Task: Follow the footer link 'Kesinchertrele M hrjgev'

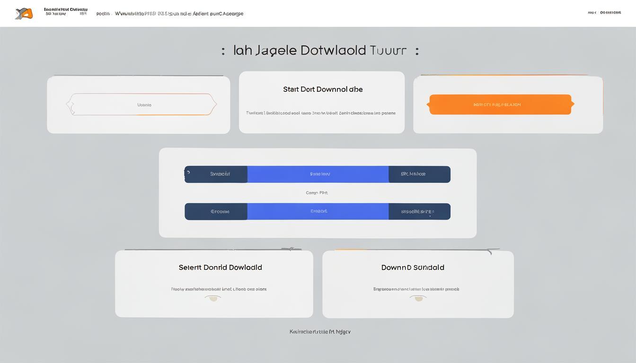Action: (x=320, y=331)
